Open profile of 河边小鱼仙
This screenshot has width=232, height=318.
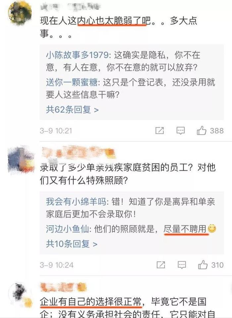67,229
